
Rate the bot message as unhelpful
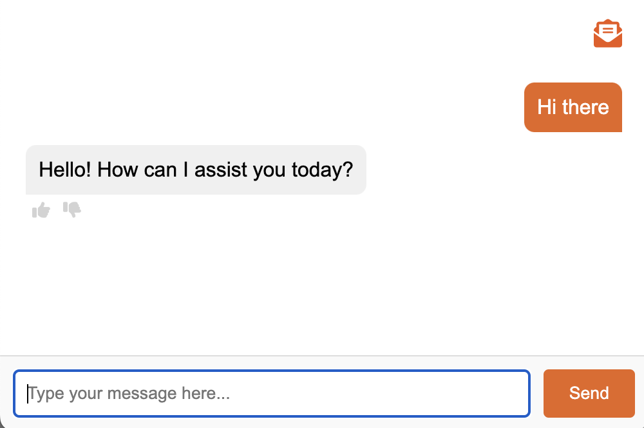tap(72, 209)
